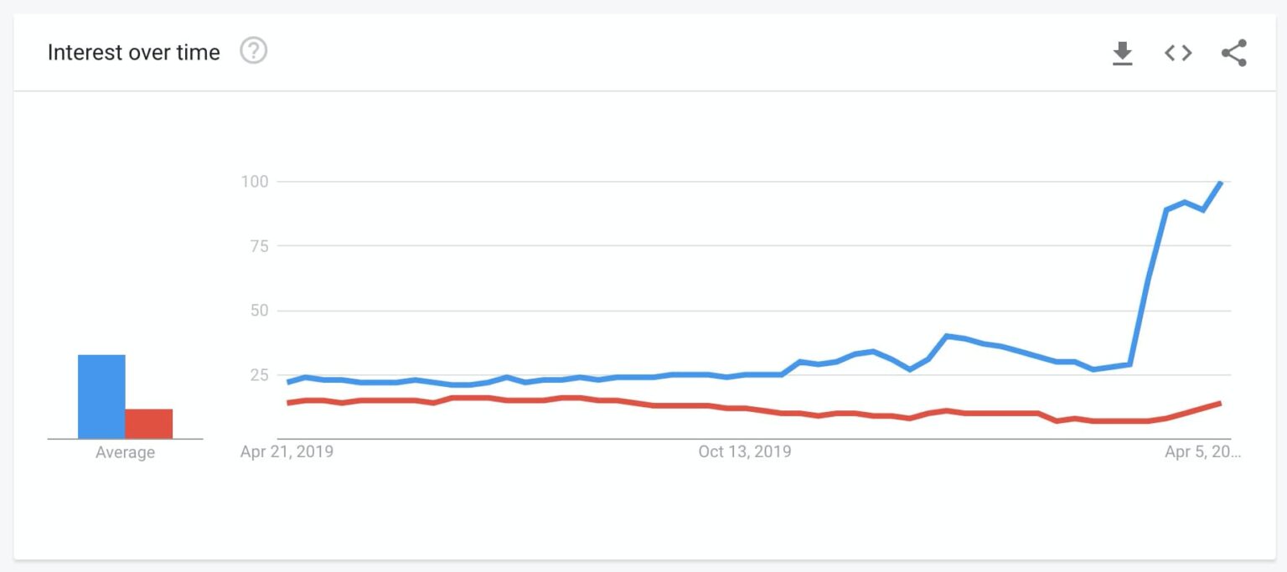The width and height of the screenshot is (1287, 572).
Task: Click the Interest over time title
Action: click(134, 52)
